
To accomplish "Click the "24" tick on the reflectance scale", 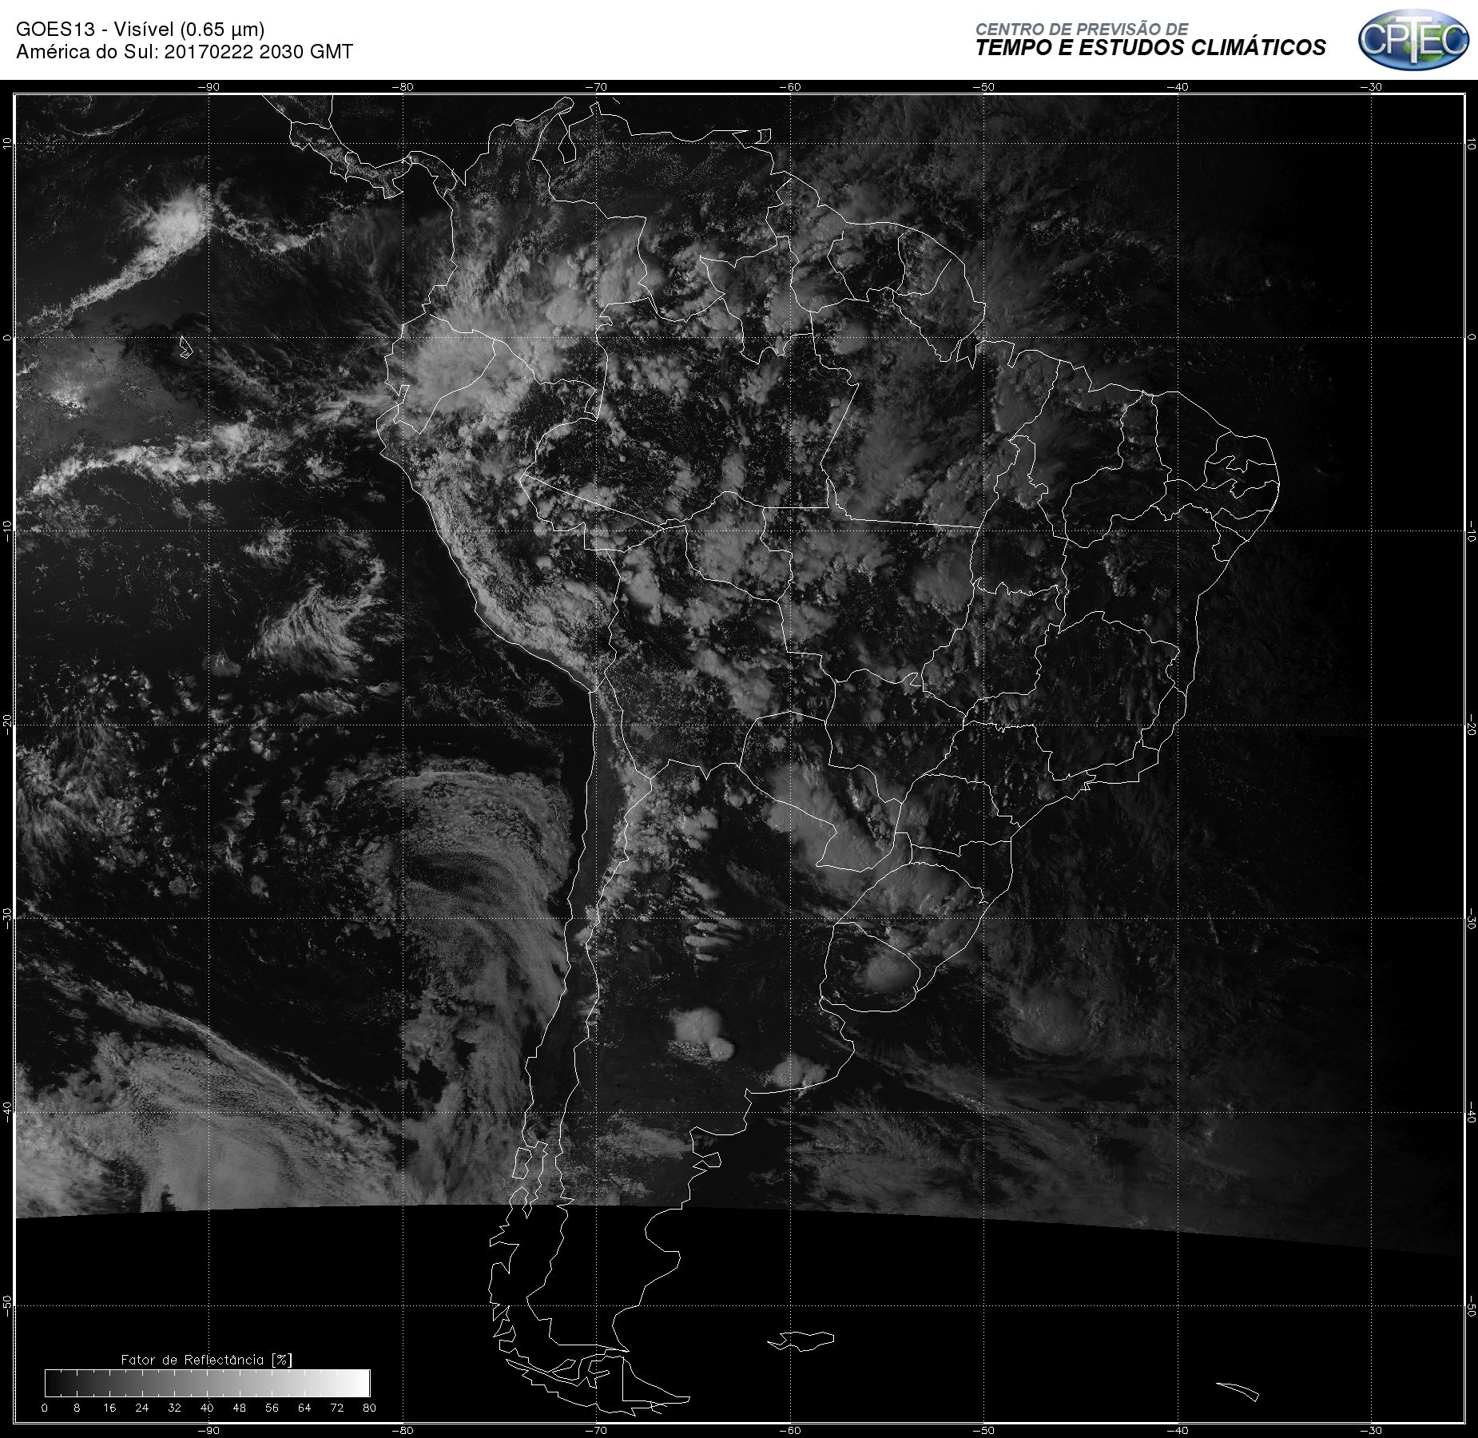I will (x=142, y=1408).
